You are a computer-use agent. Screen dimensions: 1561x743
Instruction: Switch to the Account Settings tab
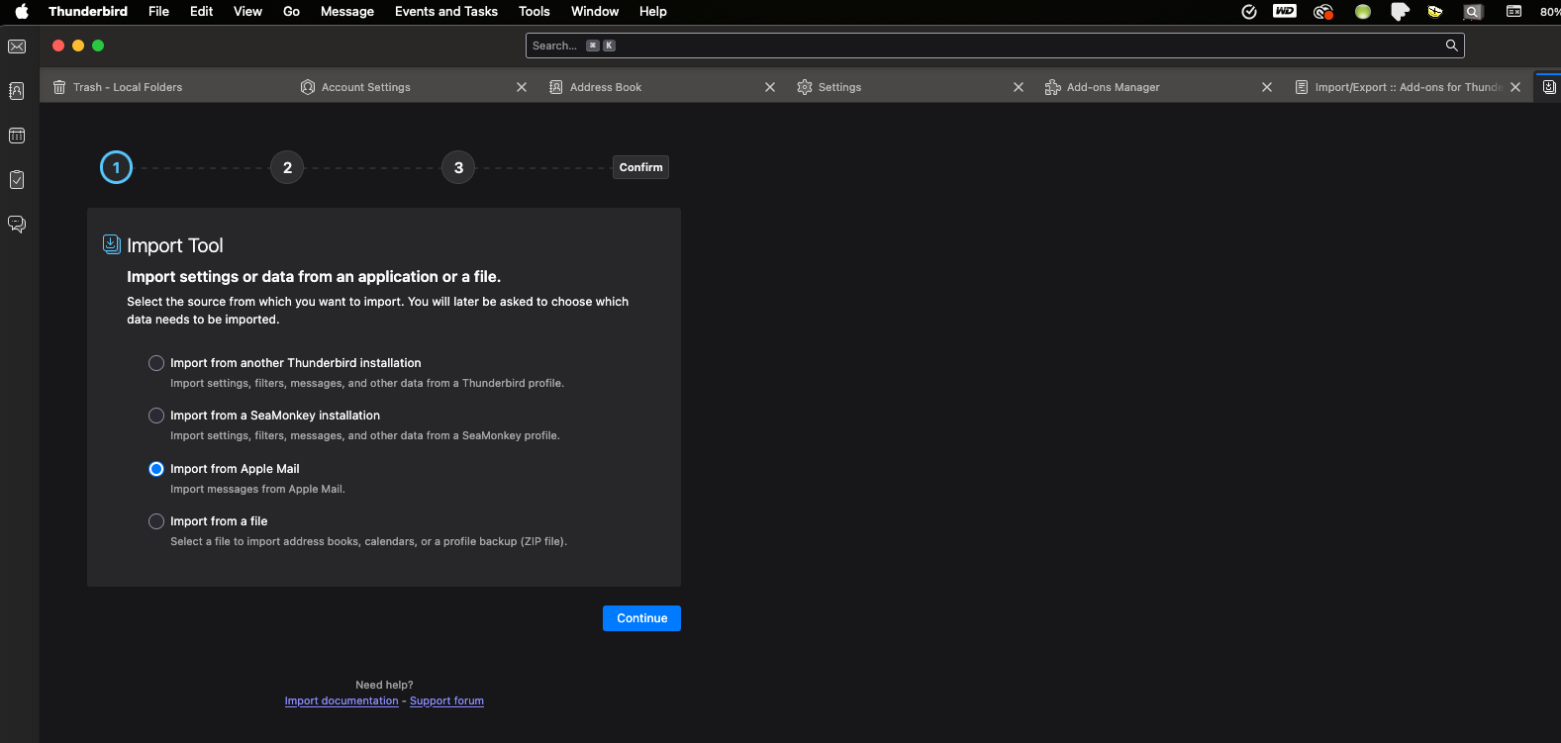tap(366, 87)
